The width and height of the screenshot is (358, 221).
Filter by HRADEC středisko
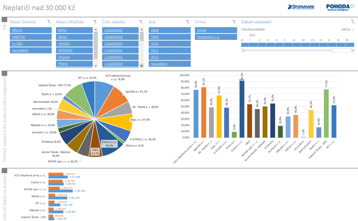pyautogui.click(x=74, y=44)
